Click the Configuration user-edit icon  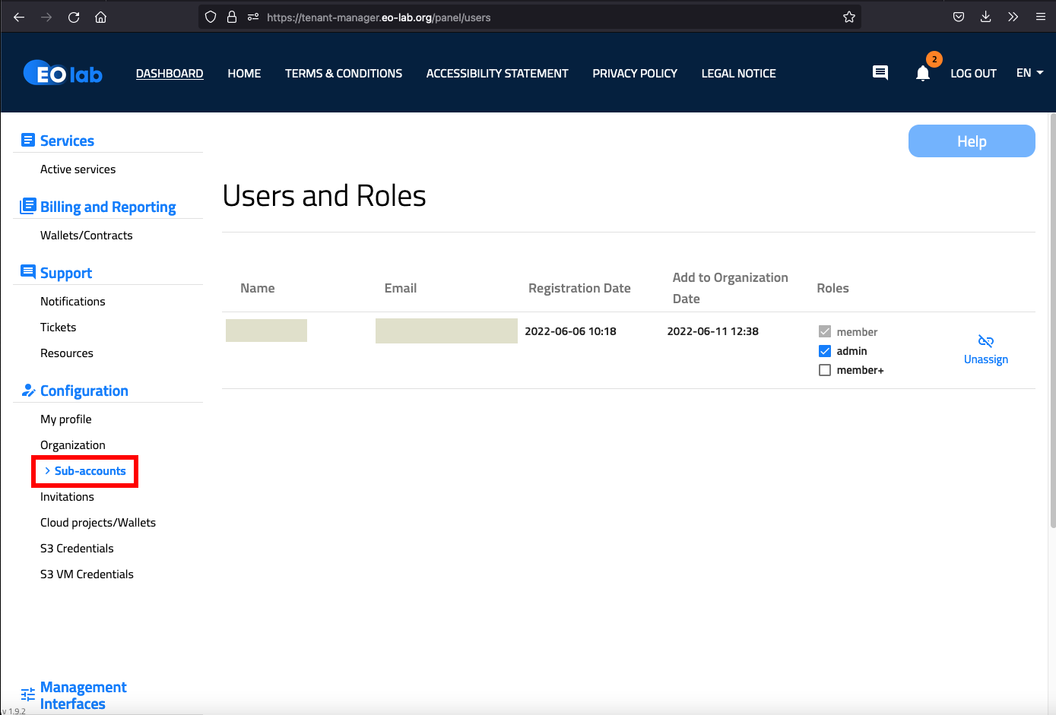[x=28, y=391]
